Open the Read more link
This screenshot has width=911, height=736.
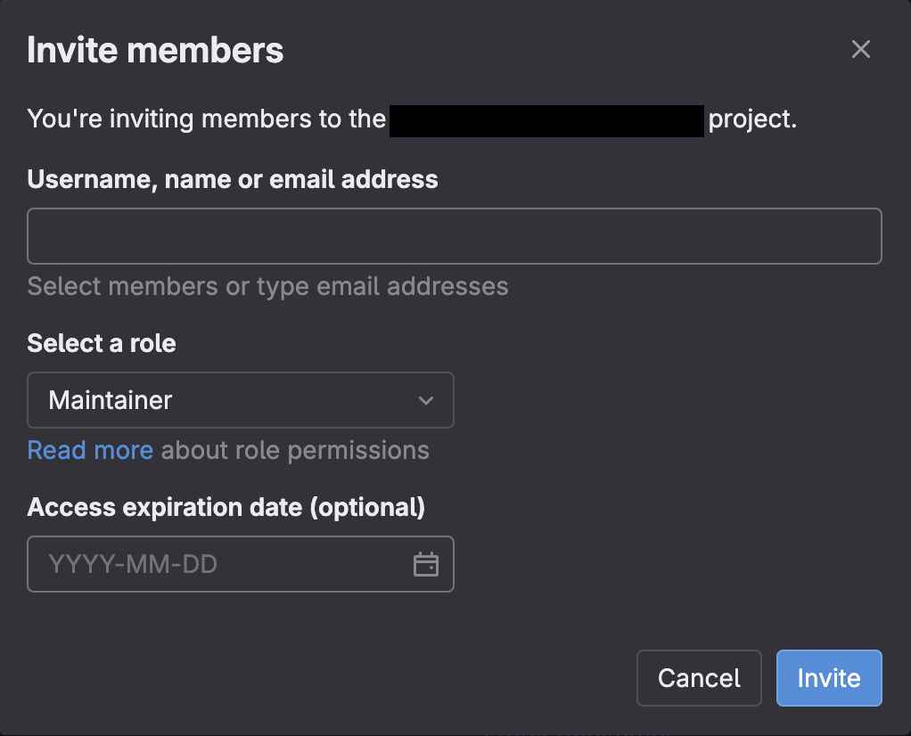coord(90,450)
